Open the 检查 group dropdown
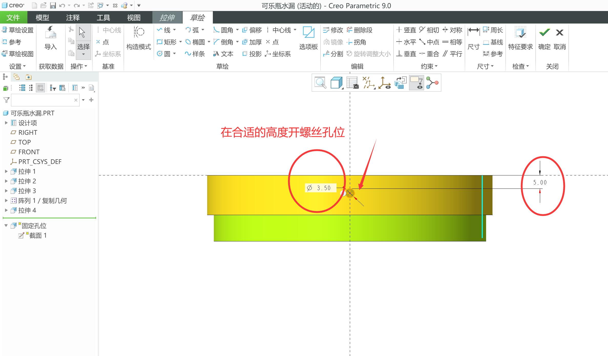This screenshot has width=608, height=356. (520, 66)
